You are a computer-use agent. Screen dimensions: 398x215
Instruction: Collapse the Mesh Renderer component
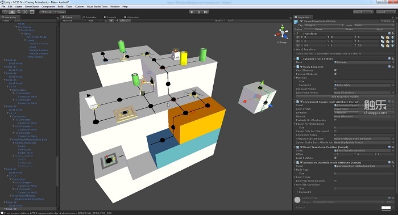295,67
